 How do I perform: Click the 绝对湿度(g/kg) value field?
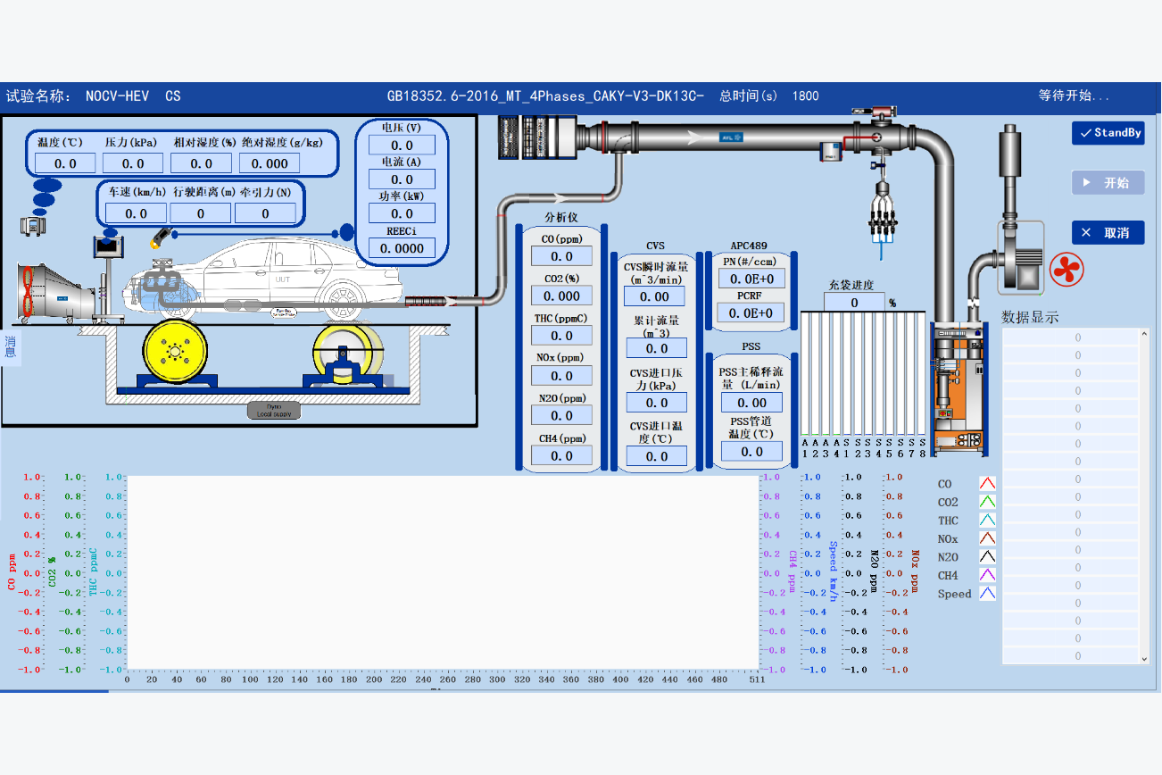(270, 163)
